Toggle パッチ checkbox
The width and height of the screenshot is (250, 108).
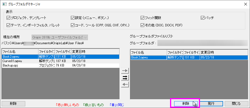coord(202,18)
